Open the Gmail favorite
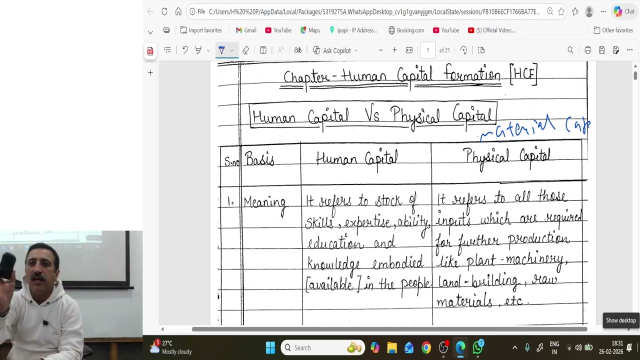640x360 pixels. point(246,30)
